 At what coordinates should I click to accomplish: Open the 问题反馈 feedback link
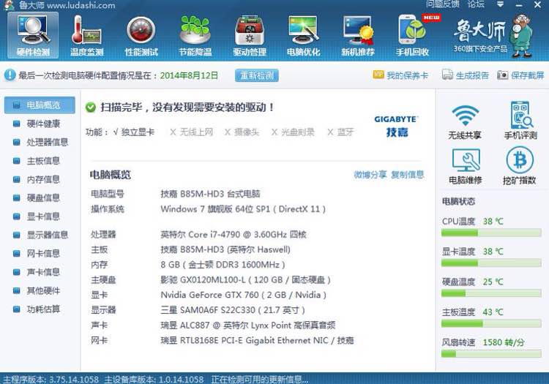[443, 4]
